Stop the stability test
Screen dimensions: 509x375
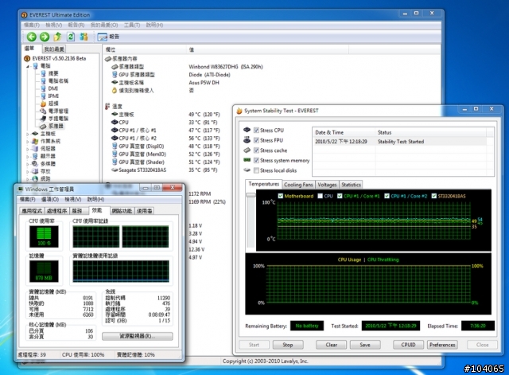click(x=288, y=345)
